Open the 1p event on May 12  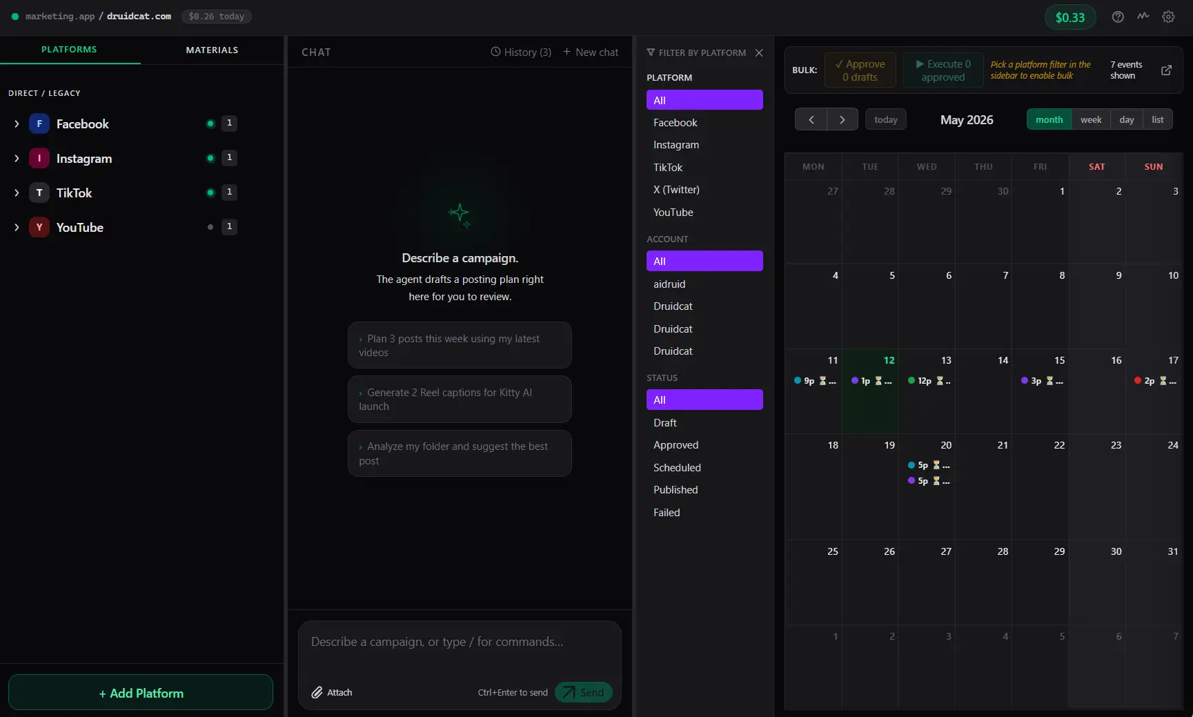pos(871,381)
